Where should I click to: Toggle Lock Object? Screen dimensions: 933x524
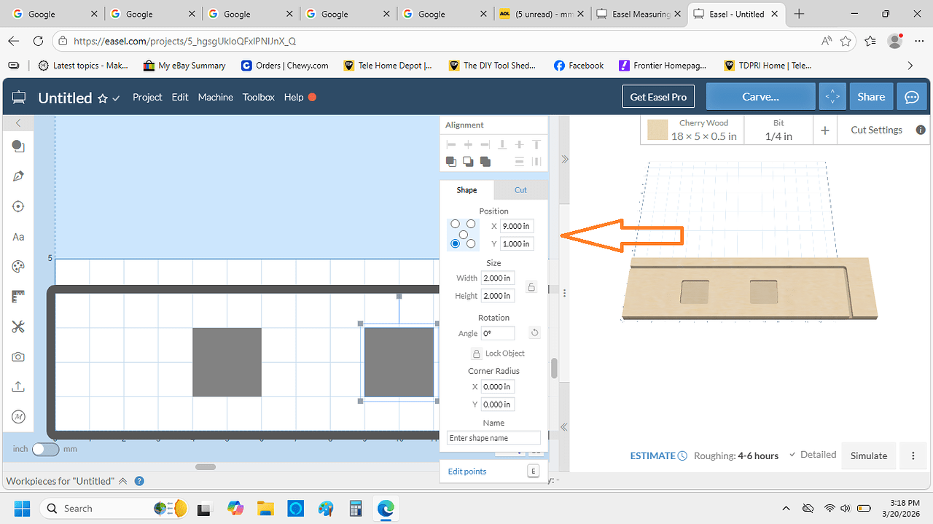click(499, 353)
